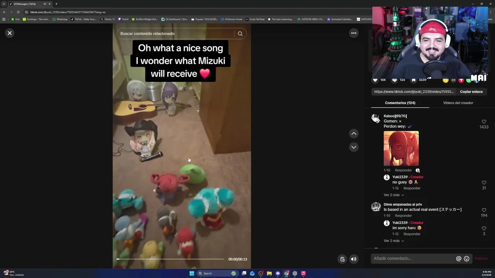The width and height of the screenshot is (495, 278).
Task: Open Kaisoo's profile avatar
Action: (x=376, y=118)
